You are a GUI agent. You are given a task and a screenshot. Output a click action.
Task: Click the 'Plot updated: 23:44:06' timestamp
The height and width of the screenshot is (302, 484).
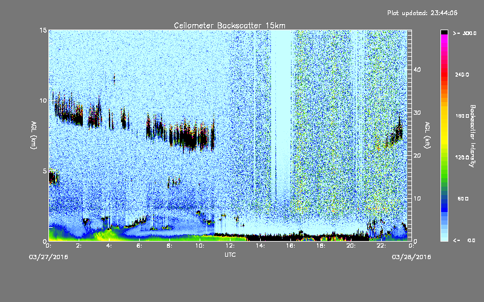point(422,13)
